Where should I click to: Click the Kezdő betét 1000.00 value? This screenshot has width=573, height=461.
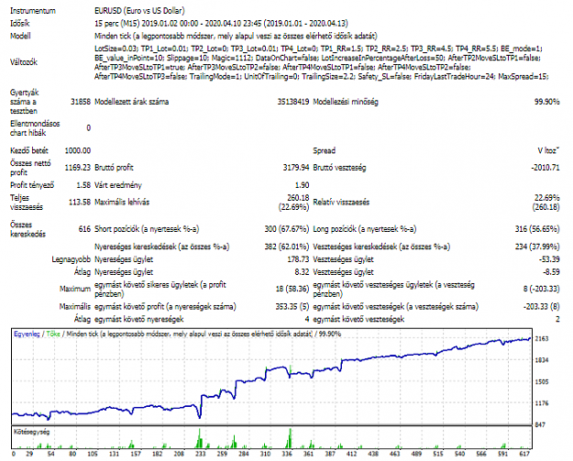point(78,150)
